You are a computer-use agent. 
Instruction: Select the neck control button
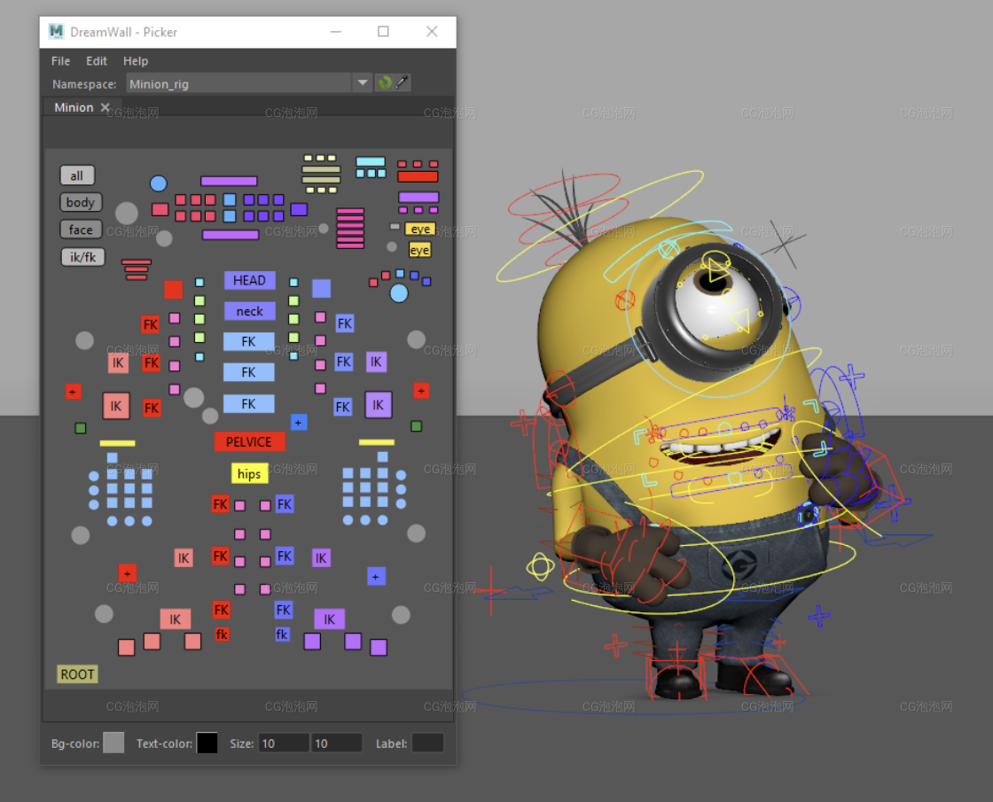[x=249, y=311]
